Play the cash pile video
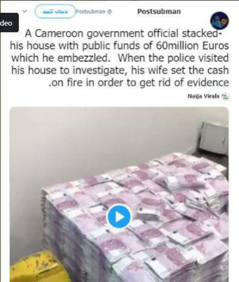Image resolution: width=239 pixels, height=282 pixels. [x=119, y=217]
